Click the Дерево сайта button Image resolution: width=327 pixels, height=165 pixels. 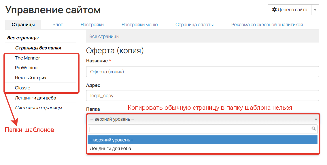click(x=290, y=10)
